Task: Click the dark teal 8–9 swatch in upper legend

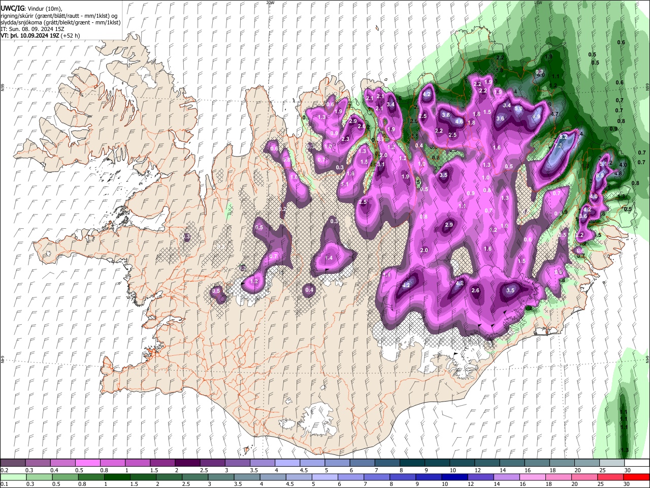Action: tap(412, 463)
